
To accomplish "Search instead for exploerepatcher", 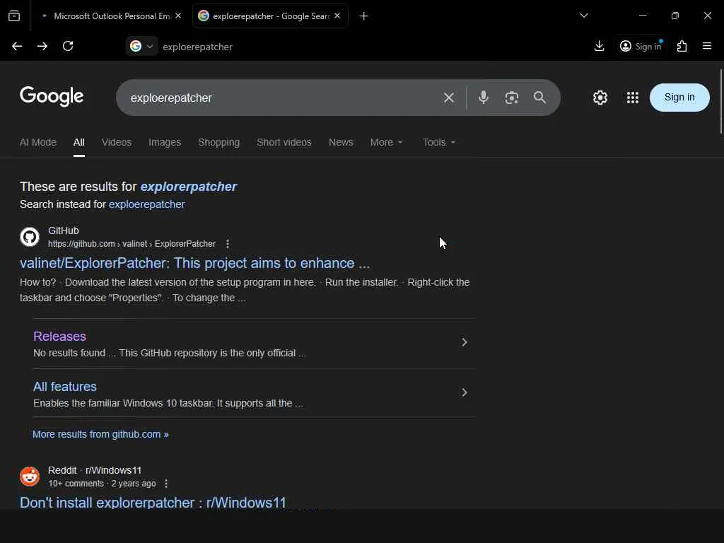I will pos(147,204).
